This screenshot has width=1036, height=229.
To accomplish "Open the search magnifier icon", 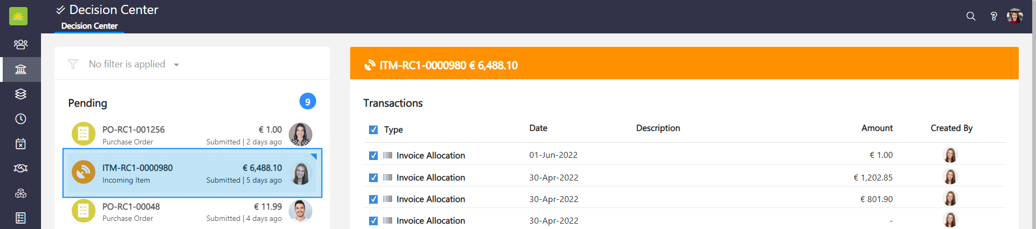I will click(971, 16).
